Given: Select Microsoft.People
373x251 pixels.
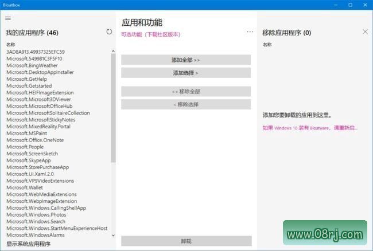Looking at the screenshot, I should click(x=25, y=147).
